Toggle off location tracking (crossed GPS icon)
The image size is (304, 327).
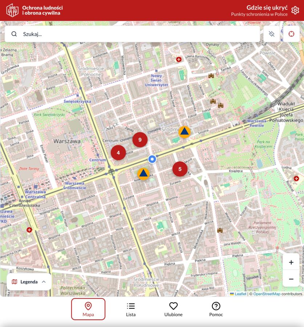click(271, 33)
